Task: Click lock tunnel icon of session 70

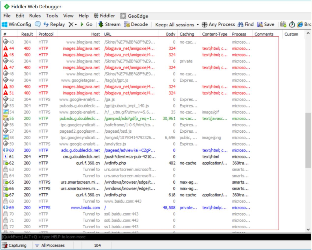Action: pos(5,214)
